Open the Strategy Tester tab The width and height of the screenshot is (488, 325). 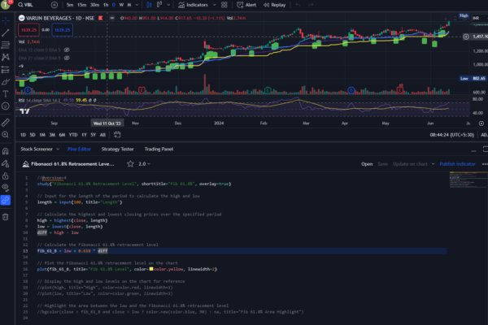pos(117,149)
